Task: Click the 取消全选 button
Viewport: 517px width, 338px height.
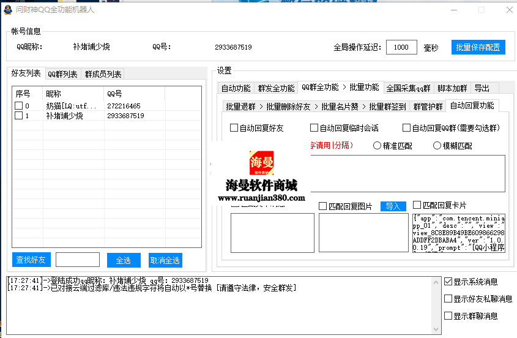Action: pyautogui.click(x=165, y=260)
